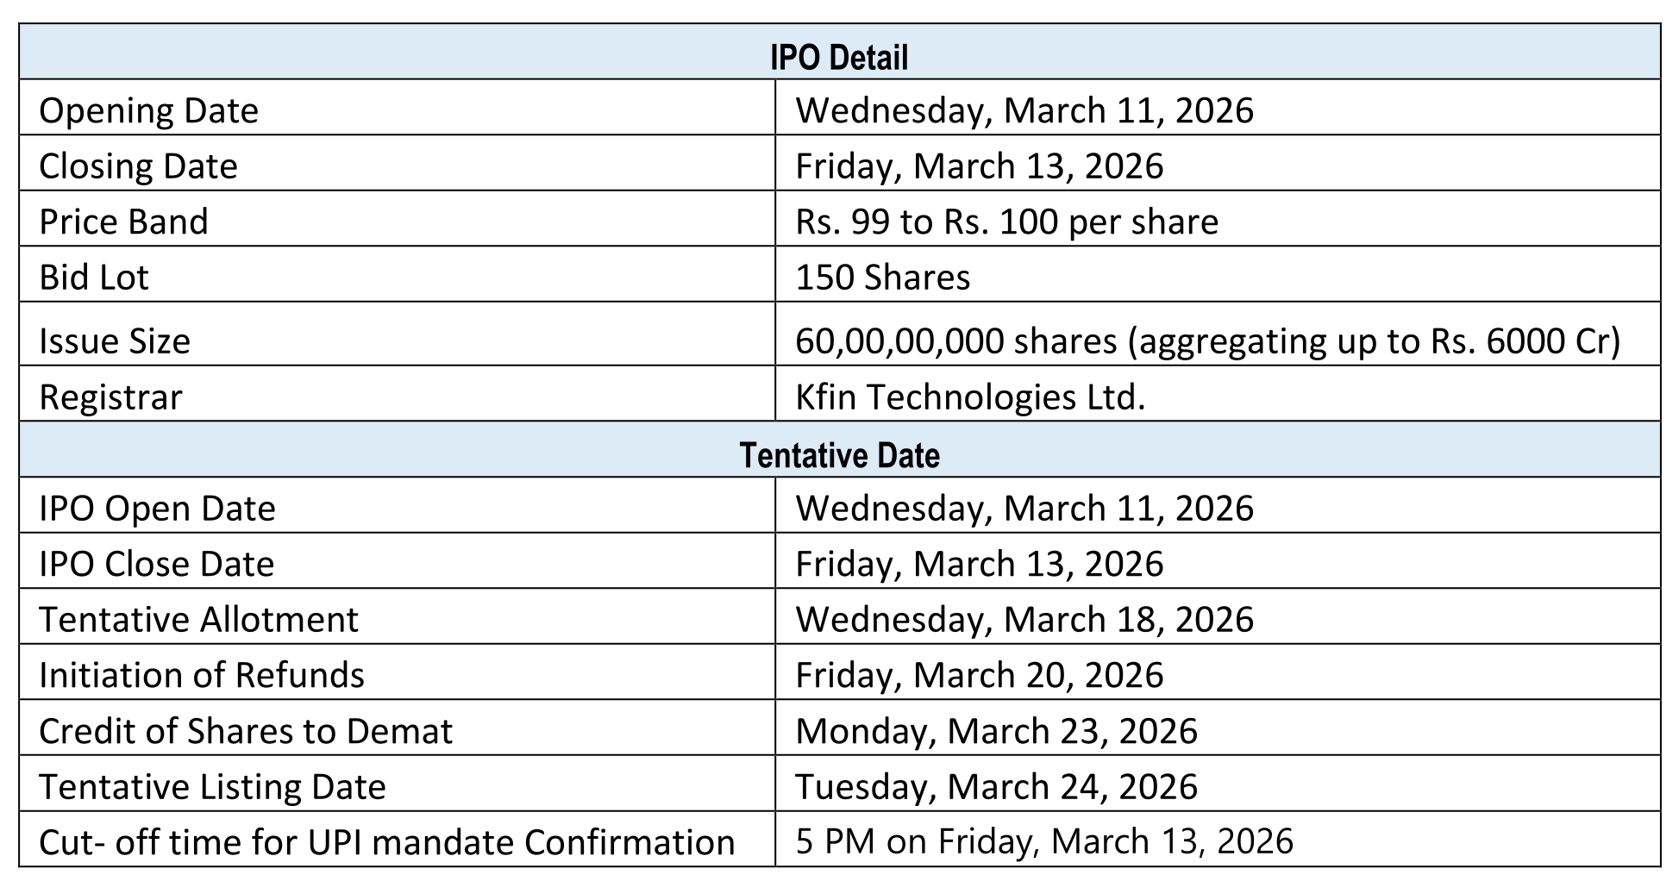1679x881 pixels.
Task: Select the Credit of Shares to Demat label
Action: tap(246, 731)
